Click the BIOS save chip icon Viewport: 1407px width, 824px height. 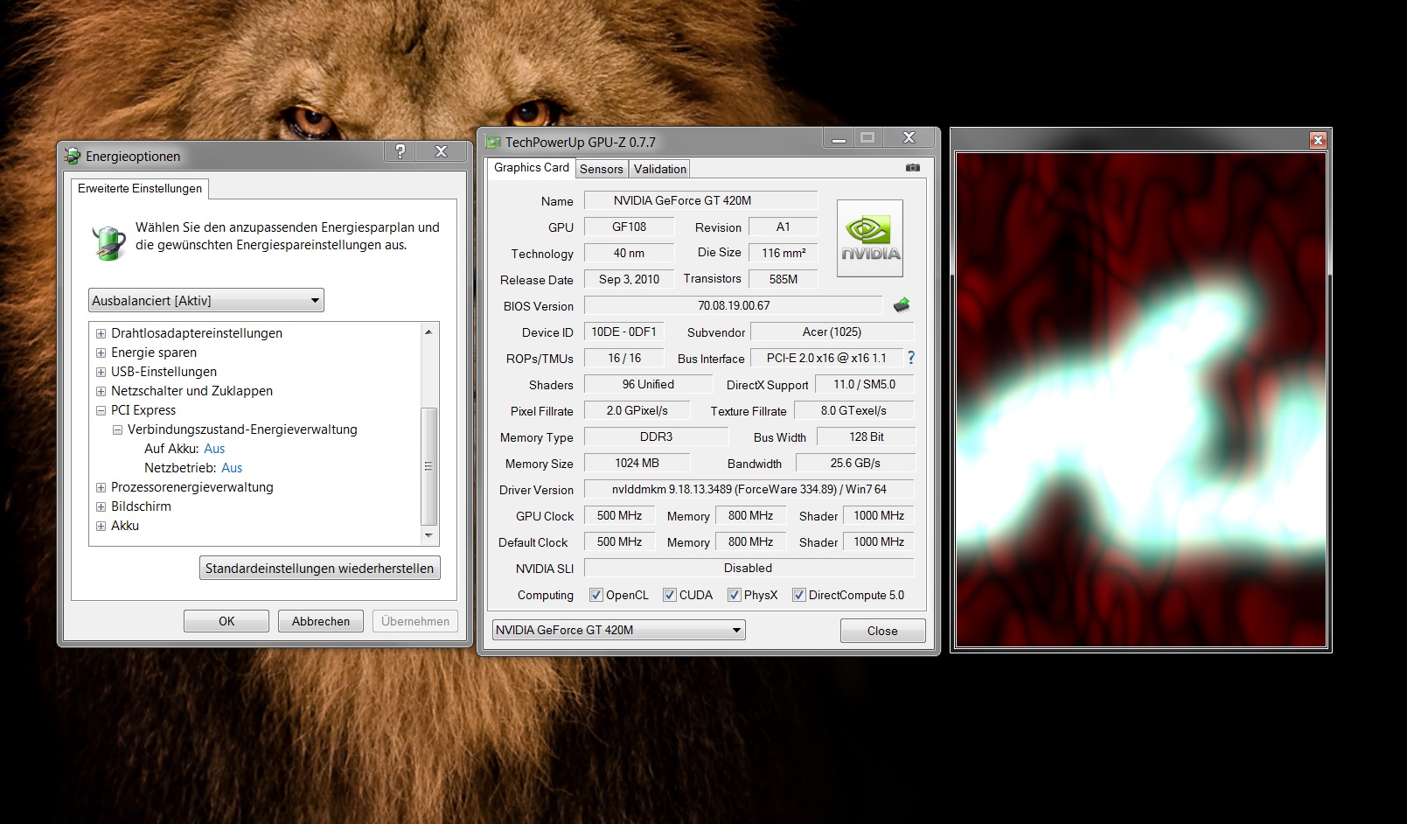pyautogui.click(x=902, y=305)
